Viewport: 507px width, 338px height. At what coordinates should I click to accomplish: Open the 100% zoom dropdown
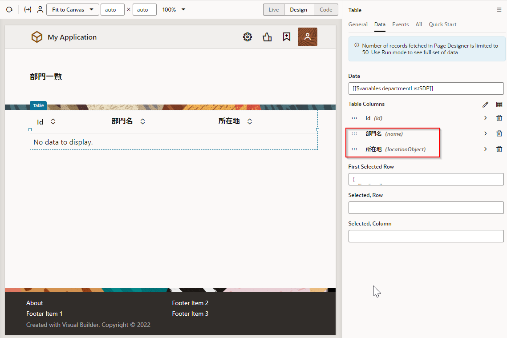174,10
